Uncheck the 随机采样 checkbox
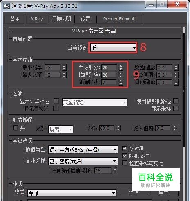Image resolution: width=190 pixels, height=201 pixels. tap(124, 156)
